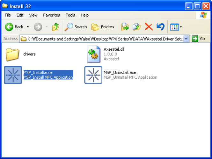The image size is (212, 159).
Task: Expand the Address bar dropdown
Action: click(186, 39)
